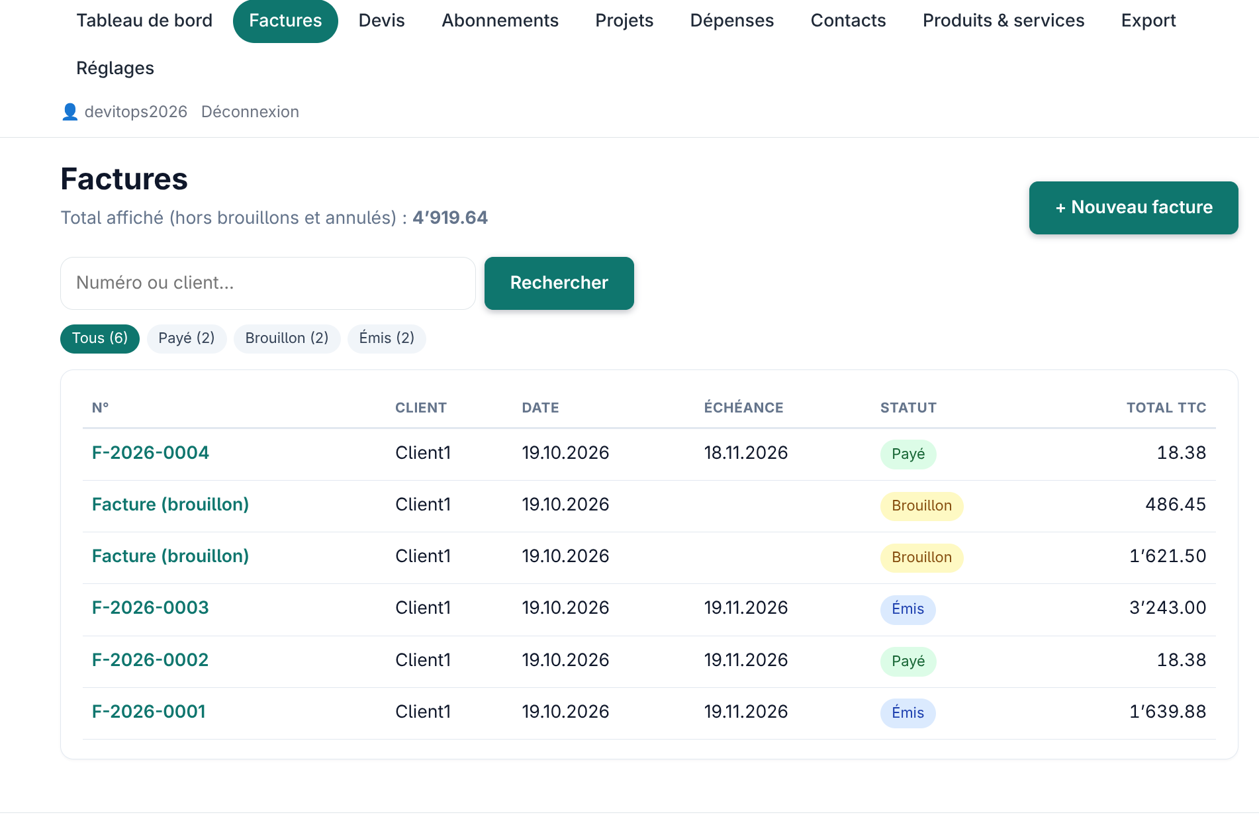Open the draft invoice totaling 486.45
Viewport: 1259px width, 823px height.
click(x=170, y=505)
